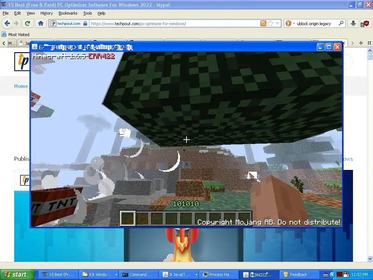Viewport: 373px width, 280px height.
Task: Open the DuckDuckGo search engine selector
Action: pyautogui.click(x=290, y=23)
